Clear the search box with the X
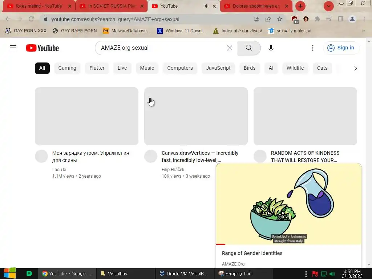372x279 pixels. (230, 48)
